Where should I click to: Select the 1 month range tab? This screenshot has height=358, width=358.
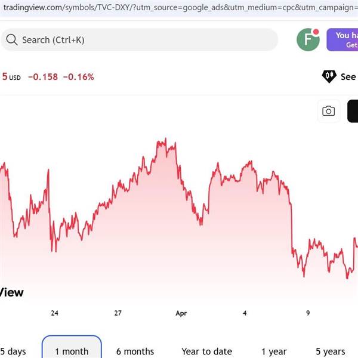point(72,351)
